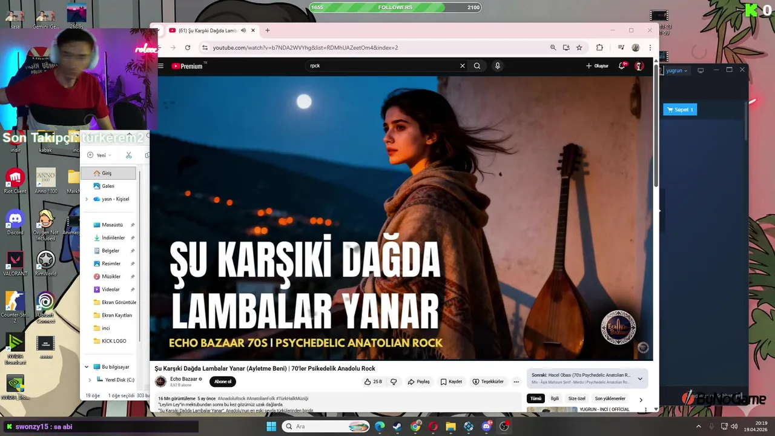Open Chrome three-dot menu

coord(650,47)
